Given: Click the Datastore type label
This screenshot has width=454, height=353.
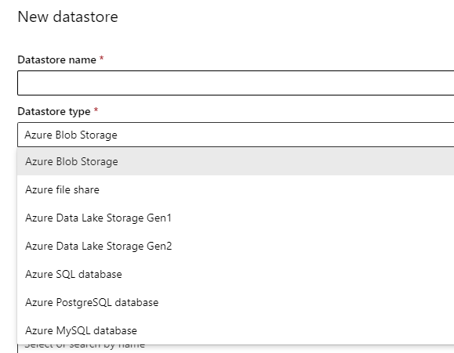Looking at the screenshot, I should coord(54,112).
